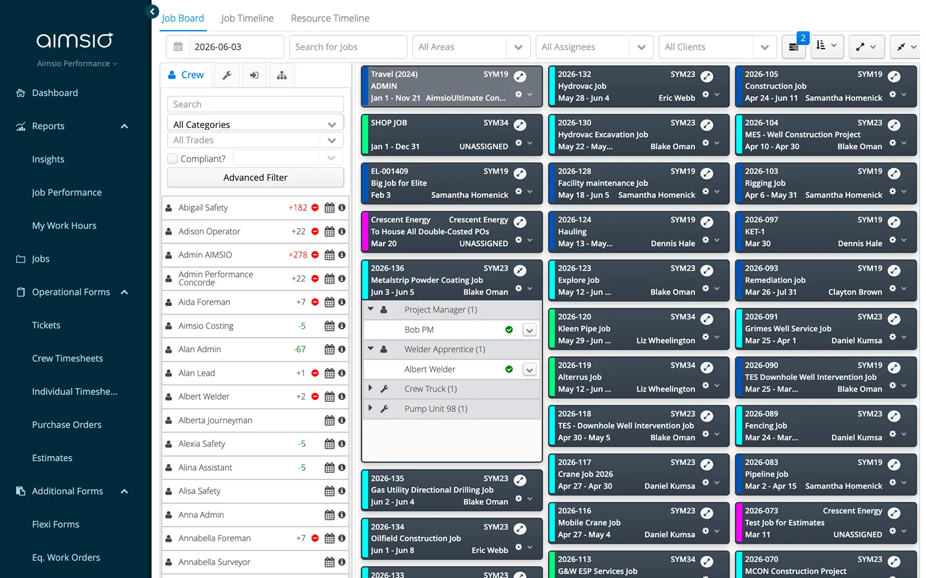Open the calendar for Aimsio Costing
Screen dimensions: 926x578
tap(330, 326)
